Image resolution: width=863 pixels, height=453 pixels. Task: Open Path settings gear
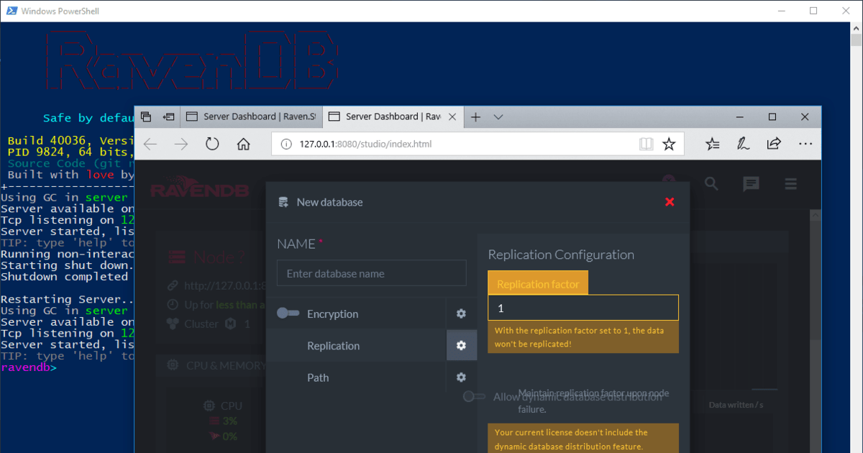point(461,377)
